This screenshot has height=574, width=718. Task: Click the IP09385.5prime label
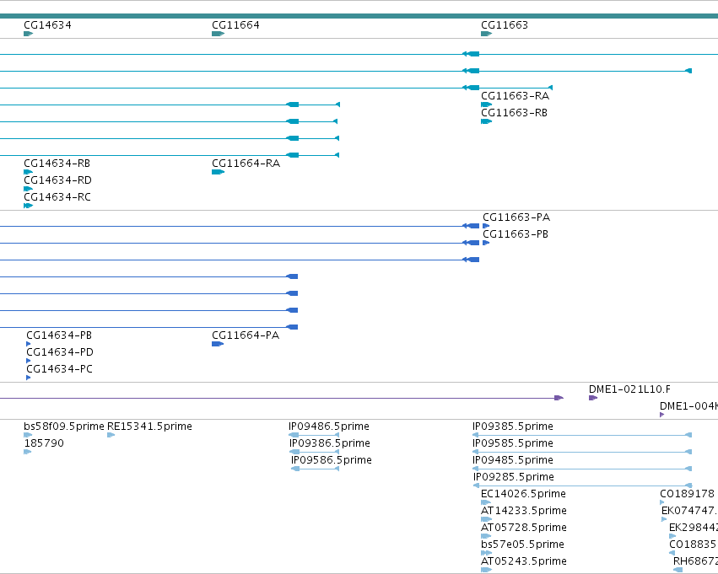click(x=513, y=426)
